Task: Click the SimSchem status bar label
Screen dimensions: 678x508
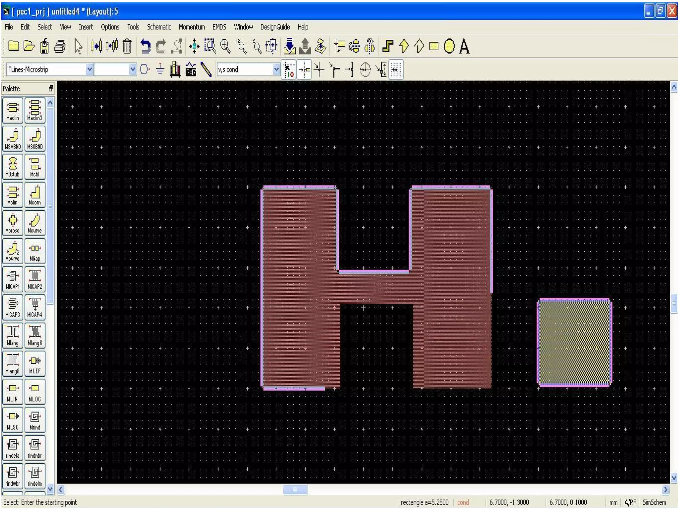Action: coord(654,502)
